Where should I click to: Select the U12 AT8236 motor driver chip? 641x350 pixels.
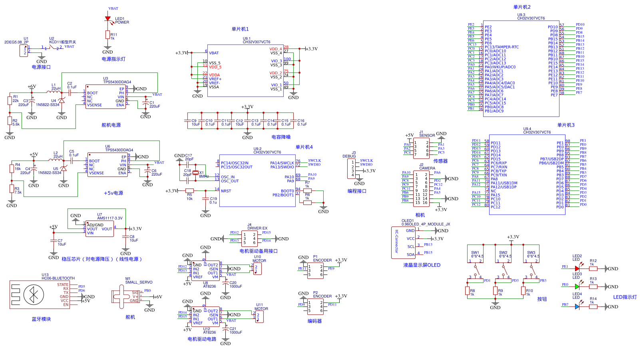[205, 317]
